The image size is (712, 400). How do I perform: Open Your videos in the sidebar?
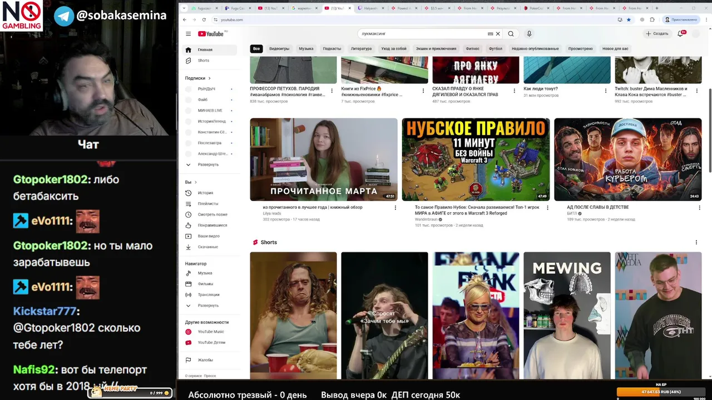pos(210,236)
